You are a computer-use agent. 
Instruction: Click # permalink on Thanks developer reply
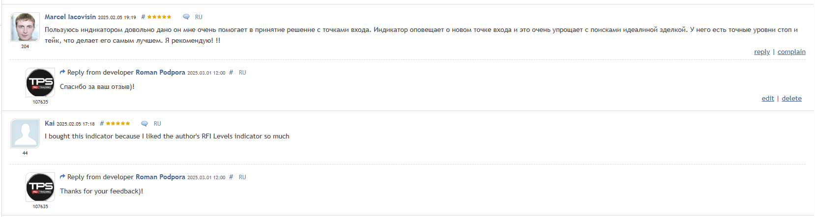pos(231,177)
